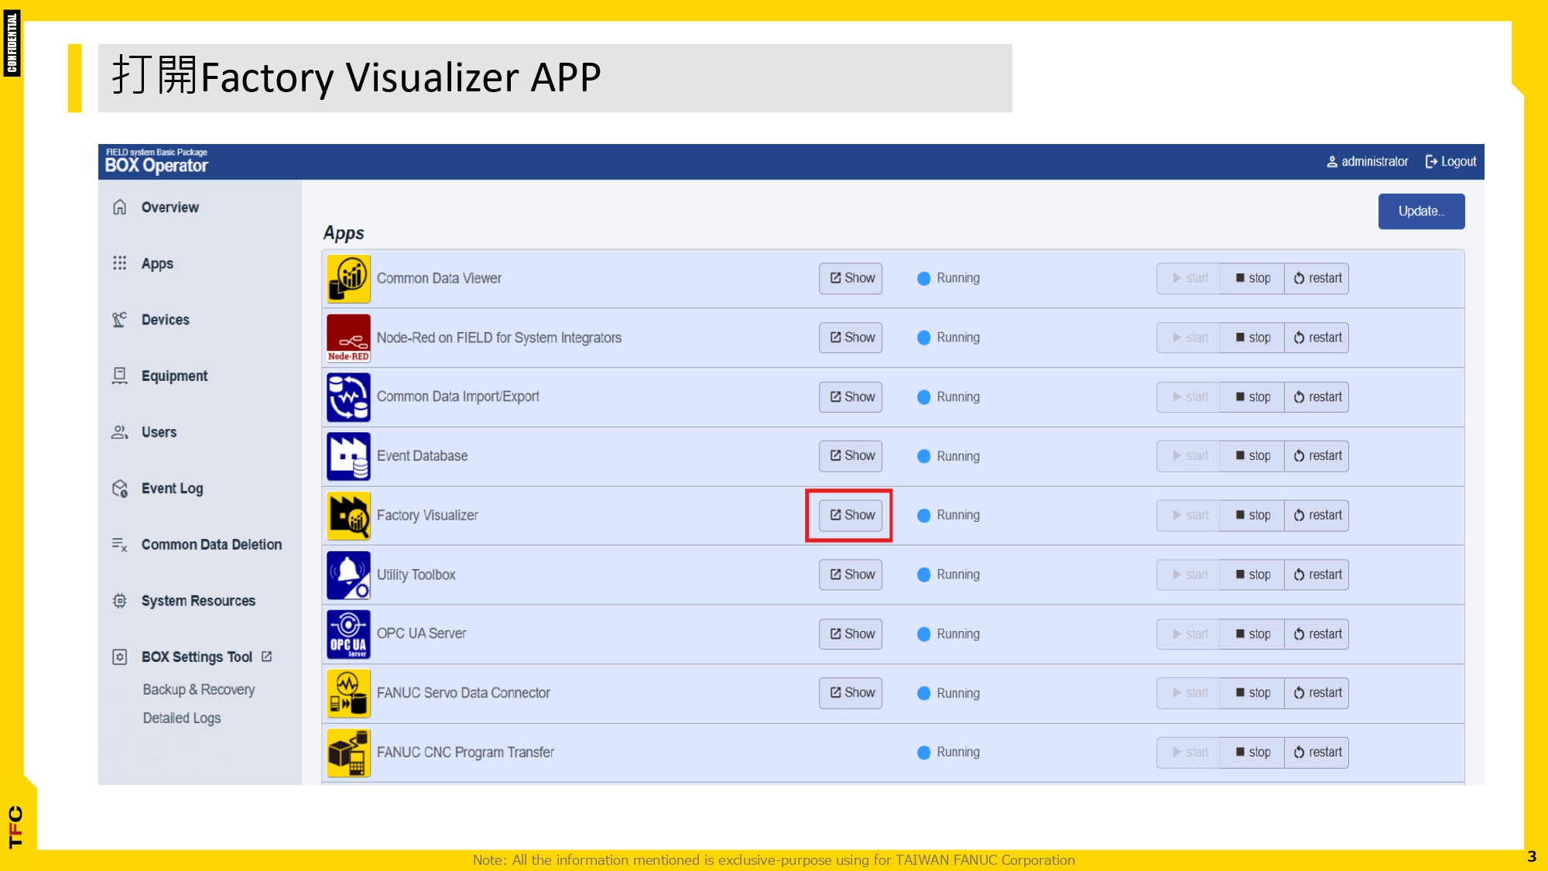The height and width of the screenshot is (871, 1548).
Task: Open the Devices menu item
Action: click(x=165, y=320)
